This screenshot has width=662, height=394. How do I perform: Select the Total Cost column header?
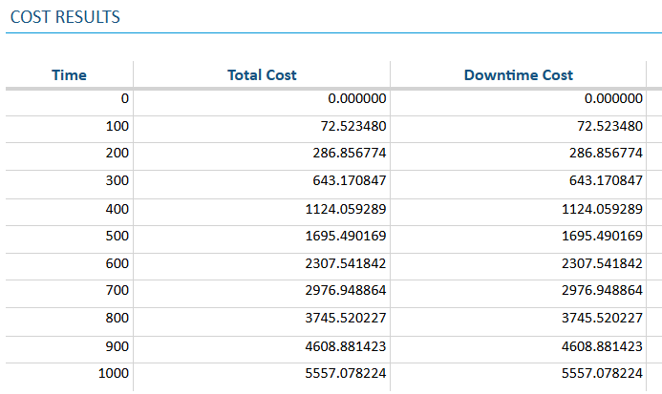262,75
